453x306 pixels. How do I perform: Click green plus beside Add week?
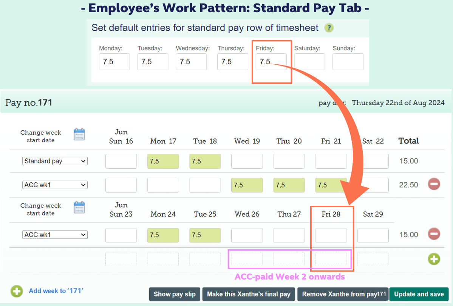coord(17,291)
